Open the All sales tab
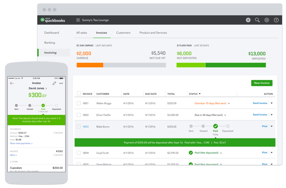This screenshot has height=188, width=286. point(81,33)
